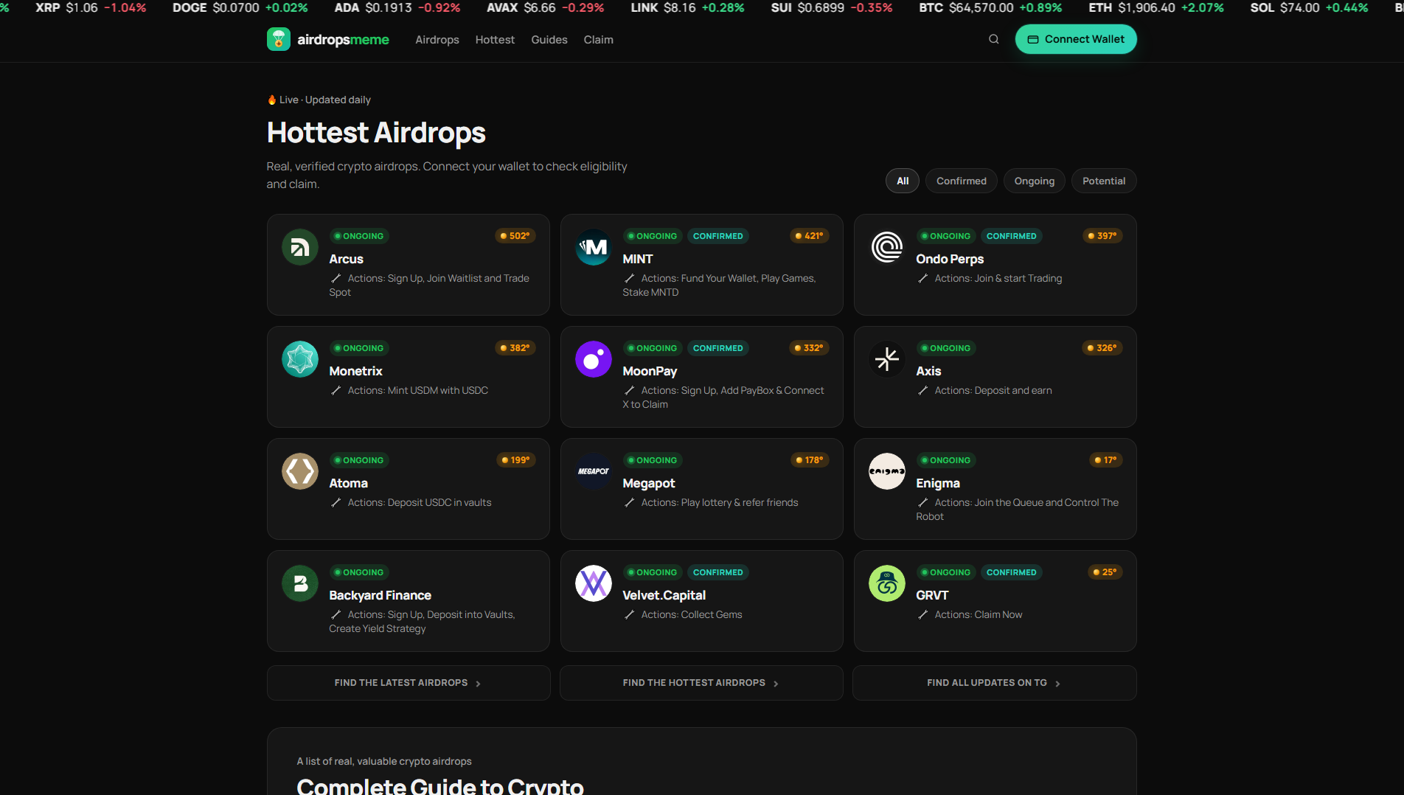Open the Guides nav link

549,40
